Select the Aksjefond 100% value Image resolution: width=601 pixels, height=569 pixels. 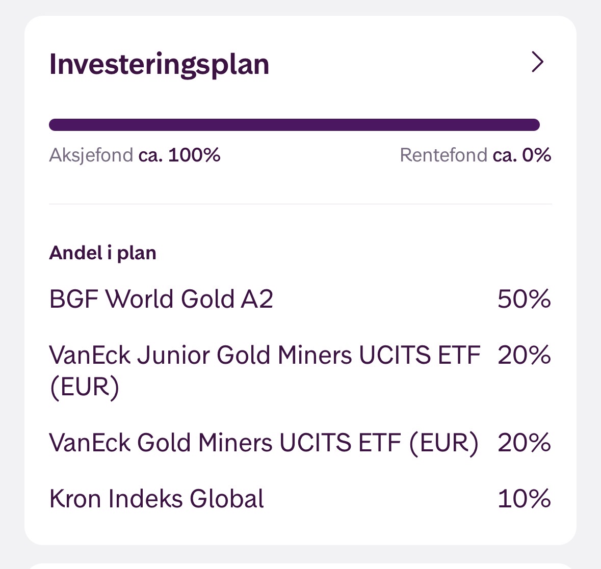[x=179, y=155]
